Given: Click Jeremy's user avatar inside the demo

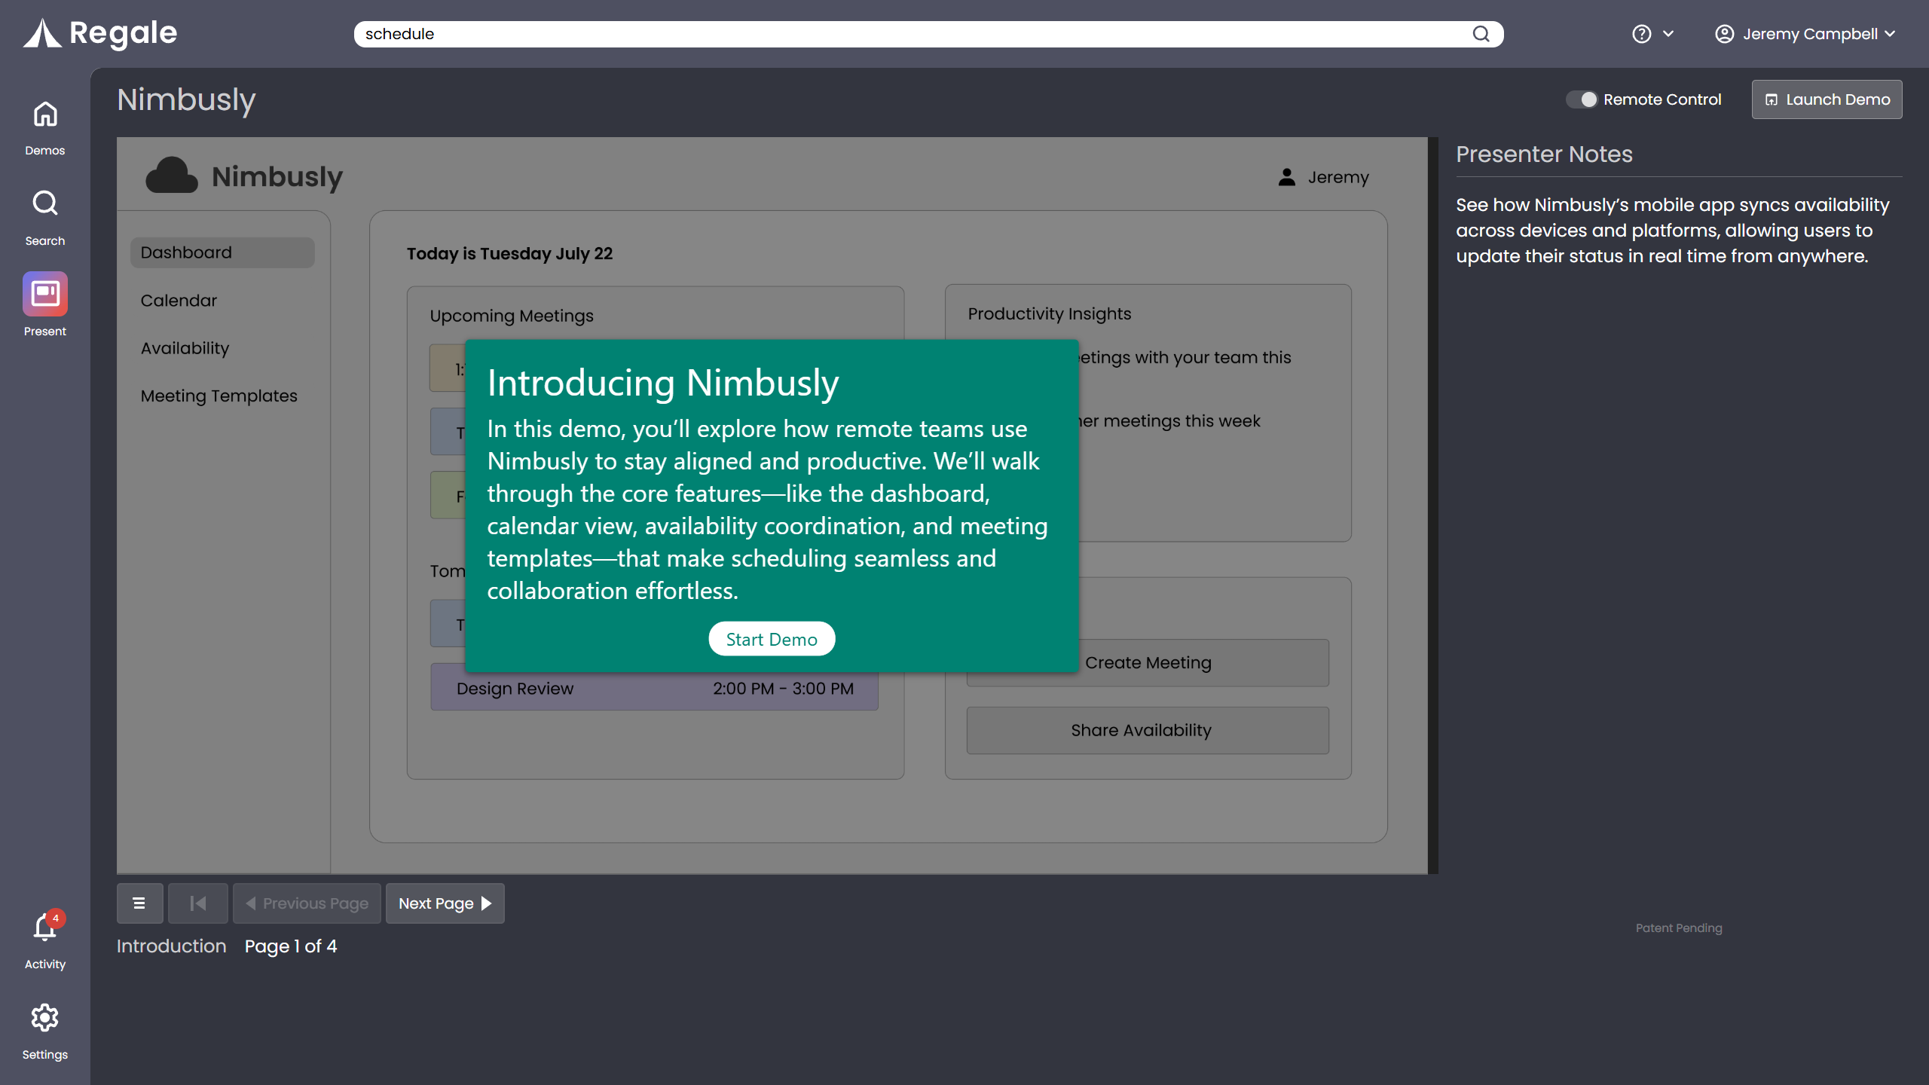Looking at the screenshot, I should (1285, 177).
